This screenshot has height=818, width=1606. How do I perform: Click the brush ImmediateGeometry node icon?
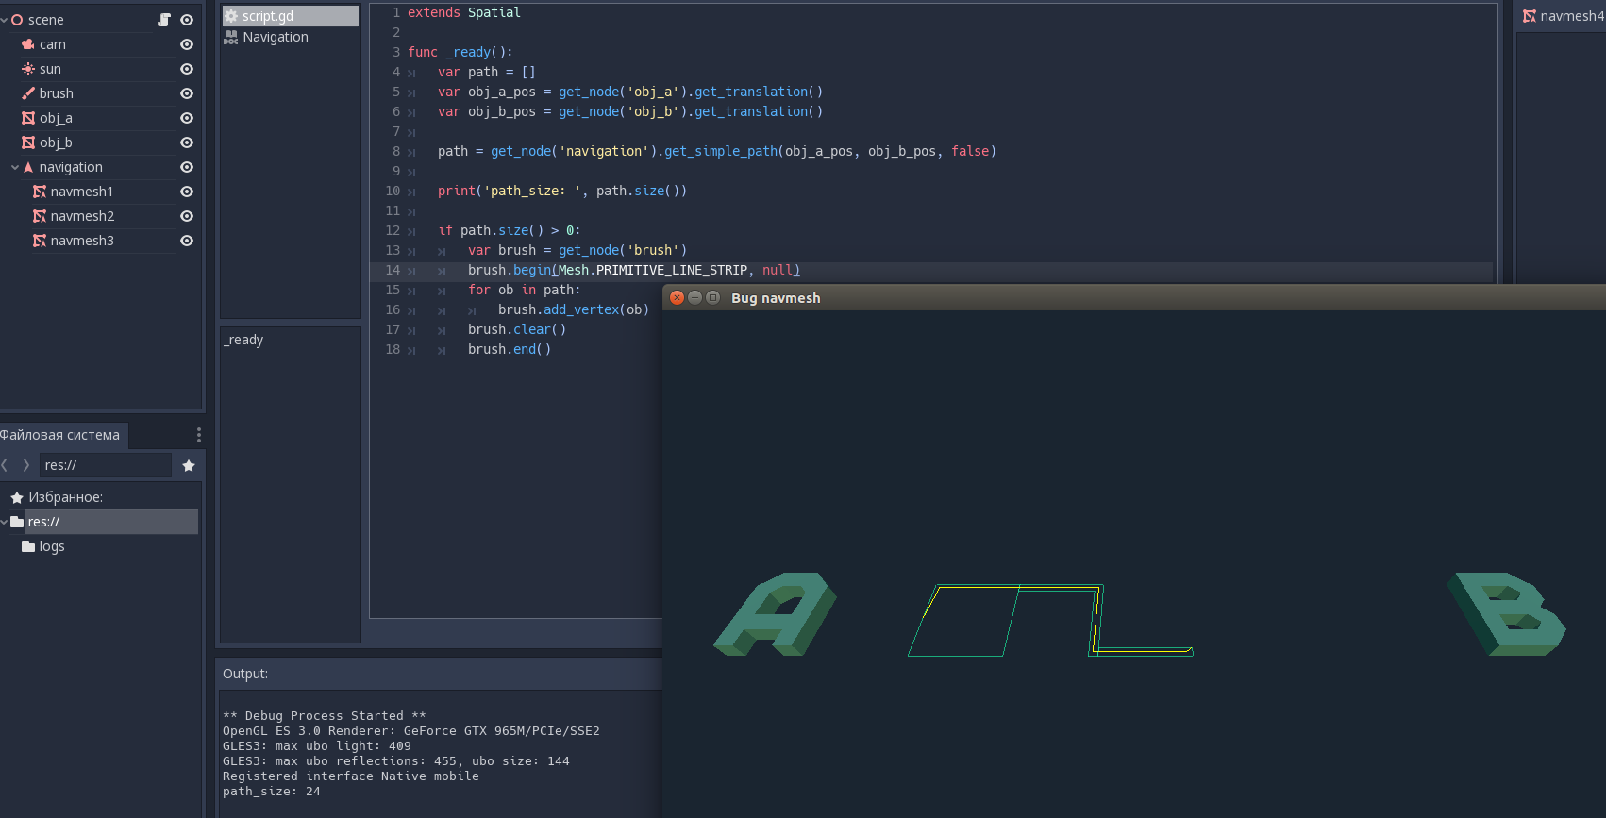28,93
